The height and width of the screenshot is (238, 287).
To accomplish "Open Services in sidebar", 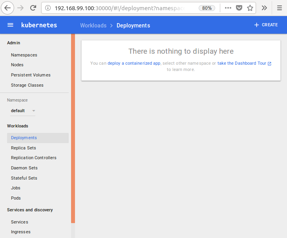I will tap(20, 222).
